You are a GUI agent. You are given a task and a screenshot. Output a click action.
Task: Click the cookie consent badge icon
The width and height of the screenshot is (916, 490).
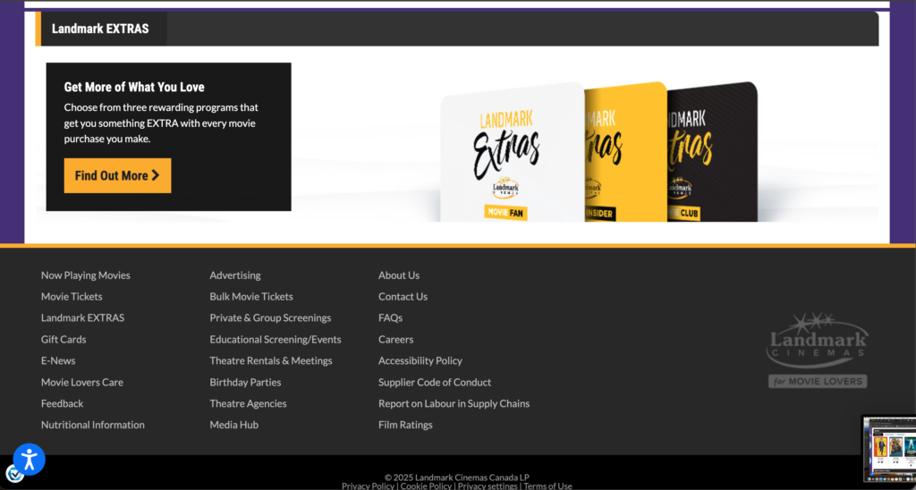pyautogui.click(x=13, y=474)
